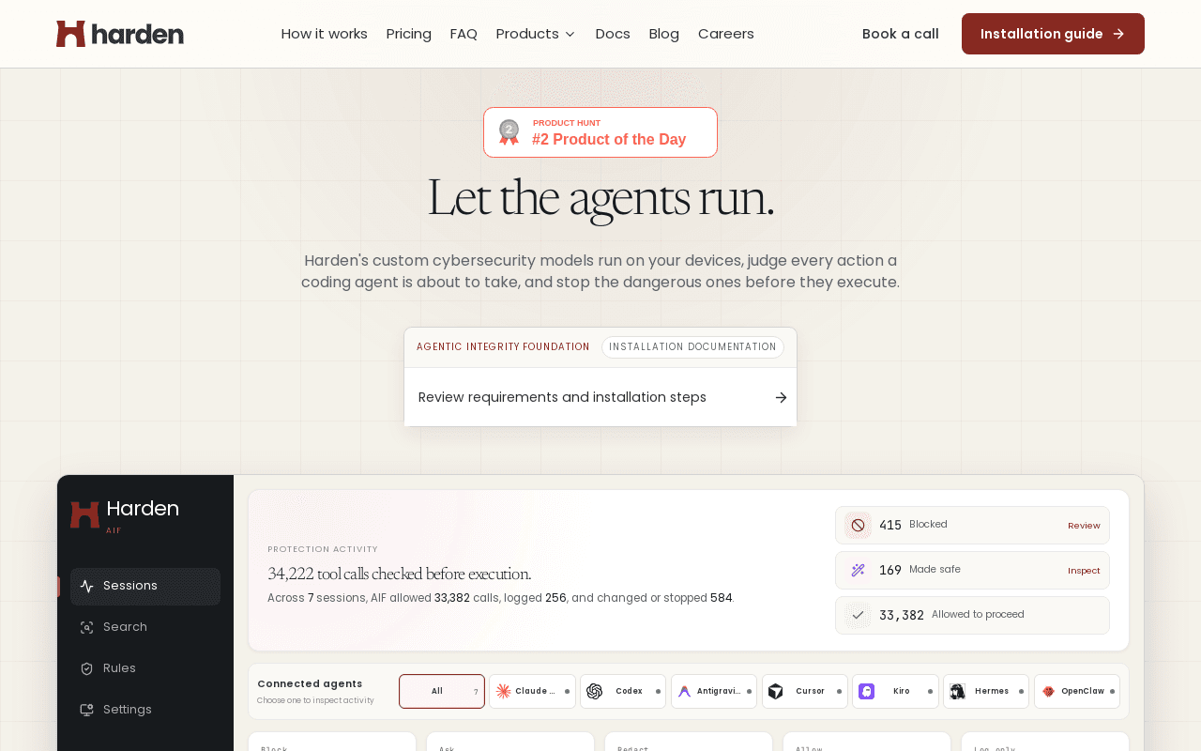Visit the Blog page

point(664,34)
